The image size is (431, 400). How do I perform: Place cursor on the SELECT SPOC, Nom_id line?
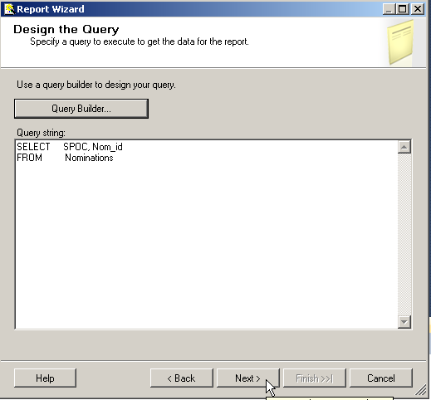pos(70,147)
